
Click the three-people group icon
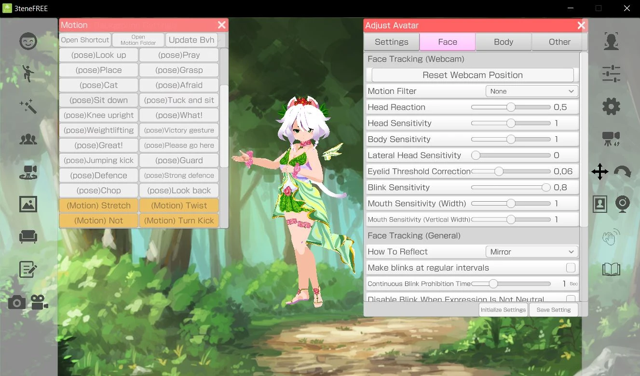(28, 140)
